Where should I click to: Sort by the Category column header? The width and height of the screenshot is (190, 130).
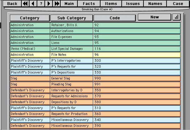tap(30, 18)
